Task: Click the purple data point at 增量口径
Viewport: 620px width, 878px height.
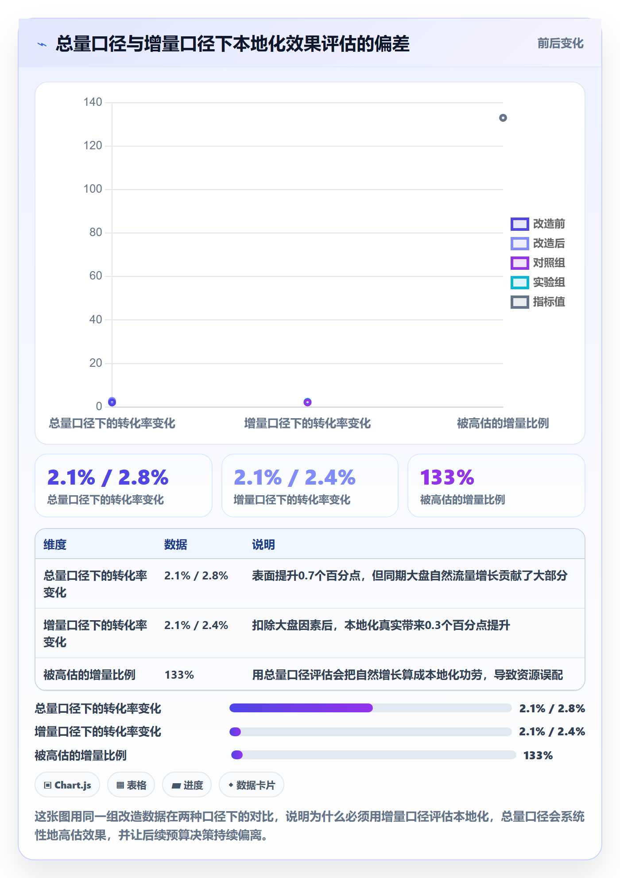Action: point(307,402)
